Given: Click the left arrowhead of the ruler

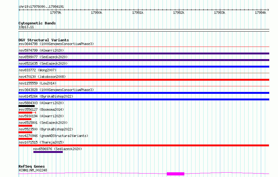Looking at the screenshot, I should 19,10.
